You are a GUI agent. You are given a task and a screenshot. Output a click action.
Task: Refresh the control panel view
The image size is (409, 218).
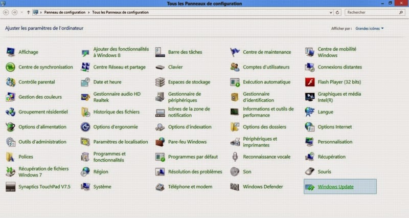coord(337,12)
